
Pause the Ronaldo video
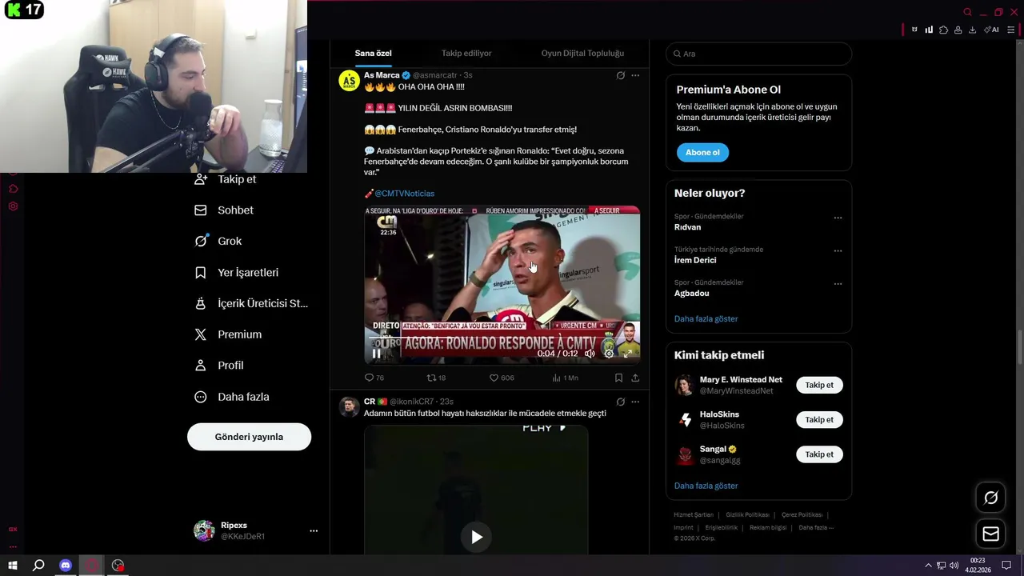pos(376,354)
